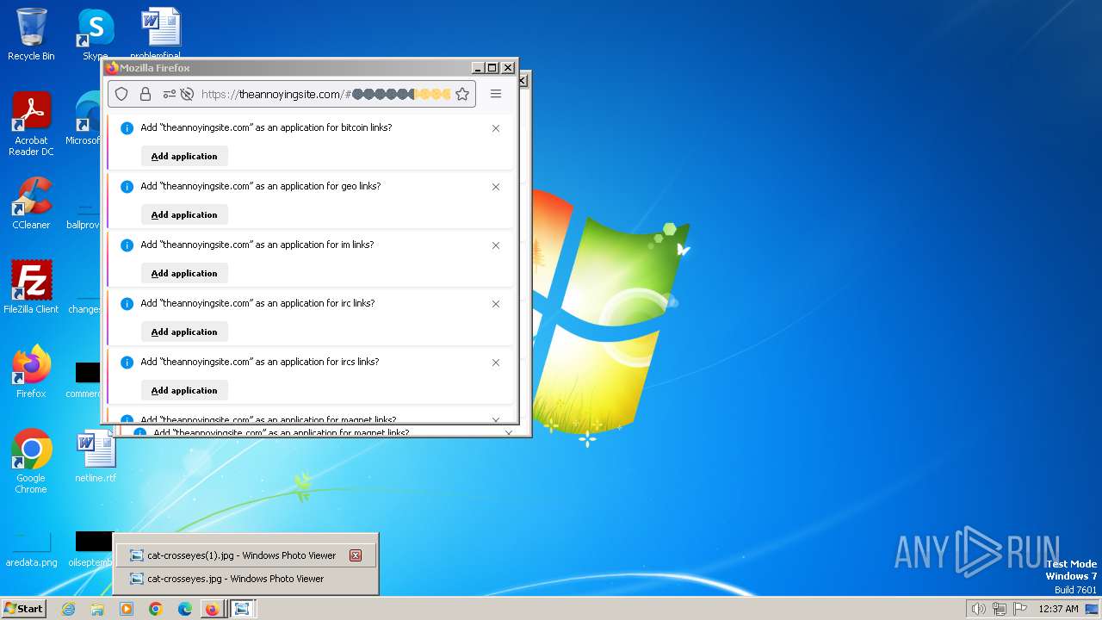1102x620 pixels.
Task: Open FileZilla Client desktop shortcut
Action: (31, 287)
